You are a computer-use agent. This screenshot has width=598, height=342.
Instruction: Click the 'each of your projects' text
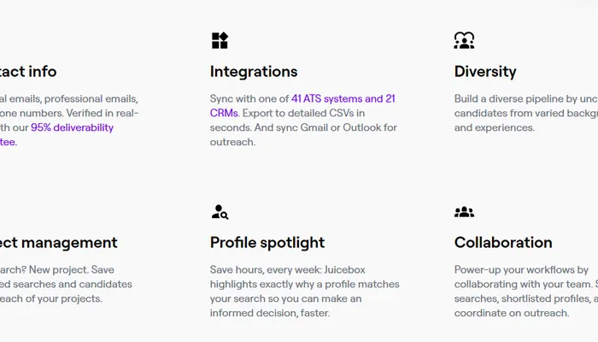[51, 298]
